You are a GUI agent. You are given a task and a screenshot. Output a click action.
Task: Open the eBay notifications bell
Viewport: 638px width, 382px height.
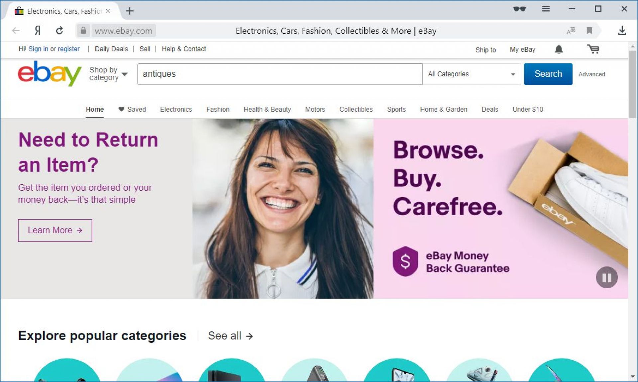559,49
